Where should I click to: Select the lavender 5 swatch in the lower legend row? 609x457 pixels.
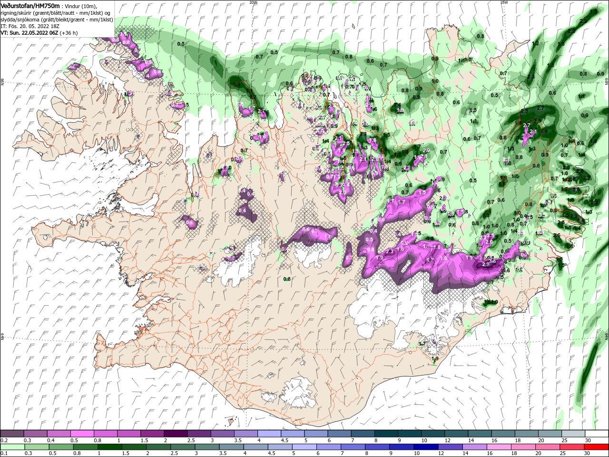click(304, 447)
